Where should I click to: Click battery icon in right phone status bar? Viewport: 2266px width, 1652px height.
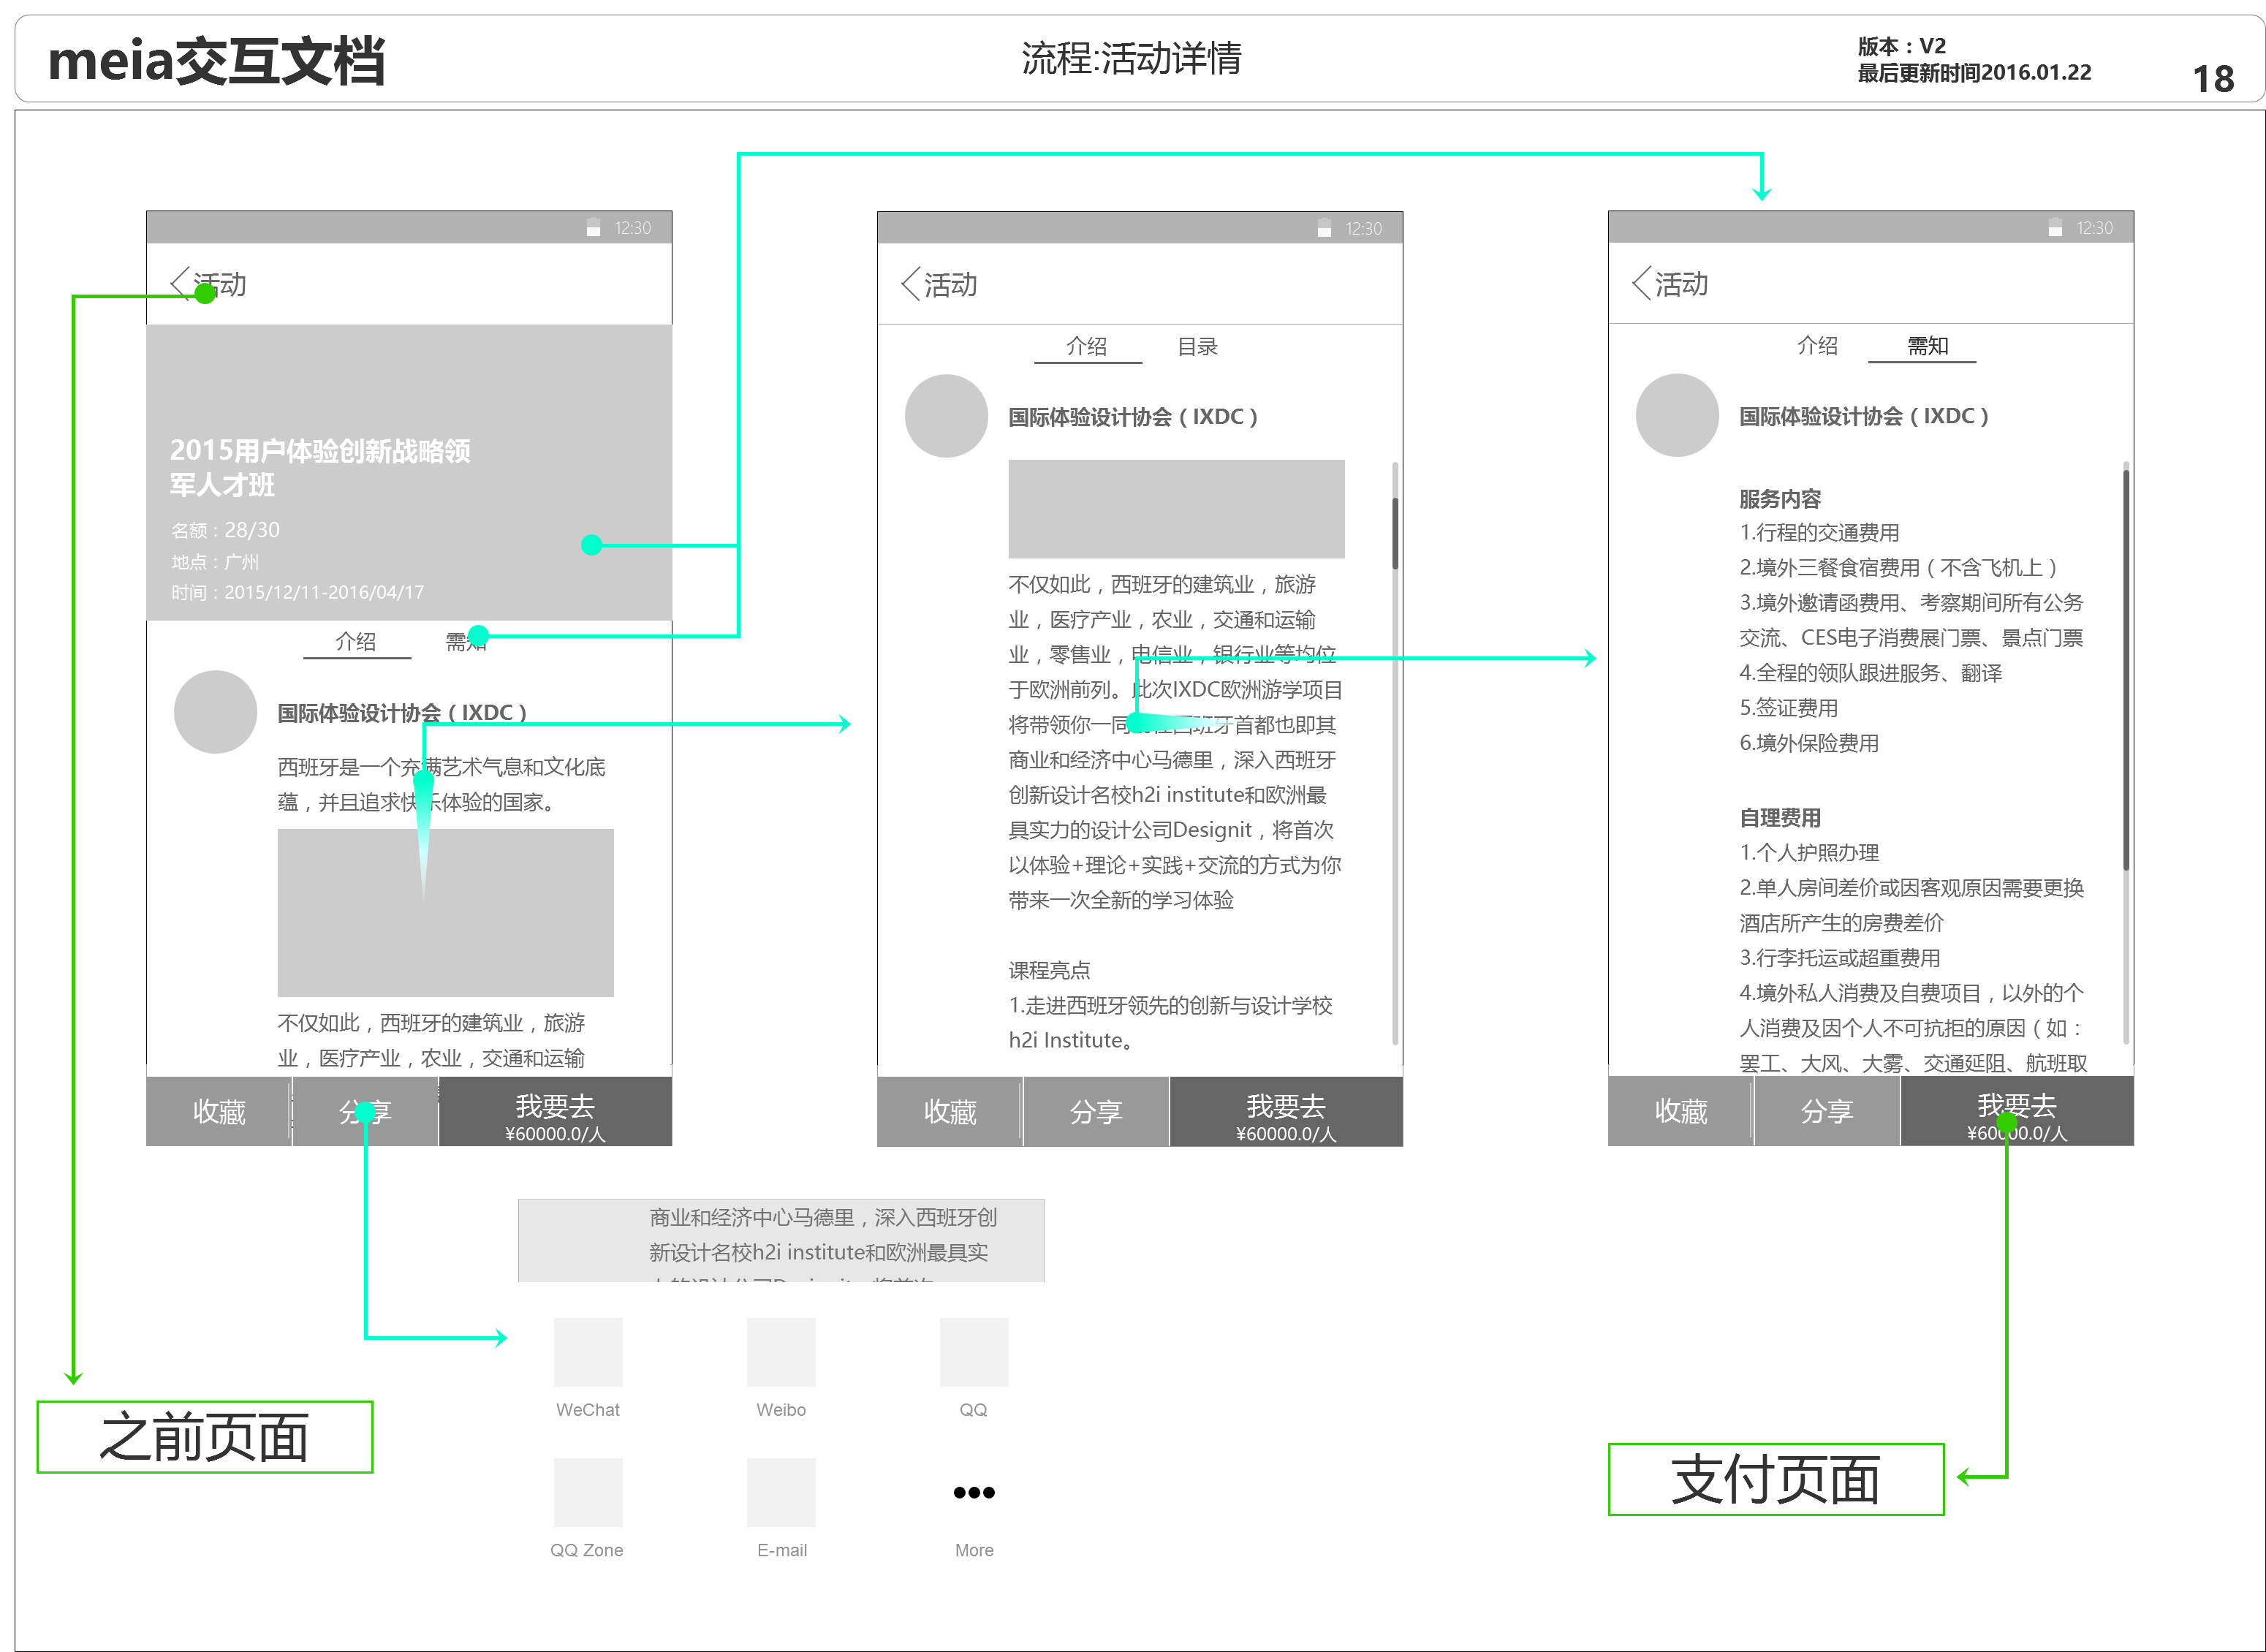tap(2055, 227)
